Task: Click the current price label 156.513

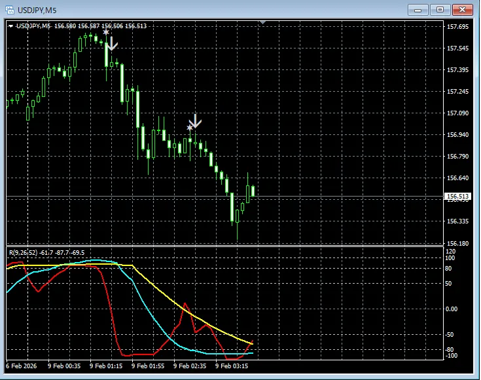Action: pyautogui.click(x=457, y=197)
